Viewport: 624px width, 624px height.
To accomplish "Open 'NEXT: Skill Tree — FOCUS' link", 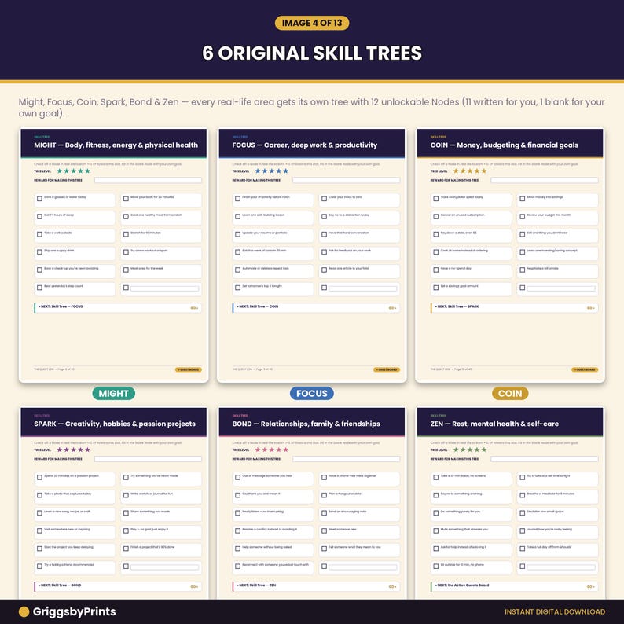I will tap(118, 307).
